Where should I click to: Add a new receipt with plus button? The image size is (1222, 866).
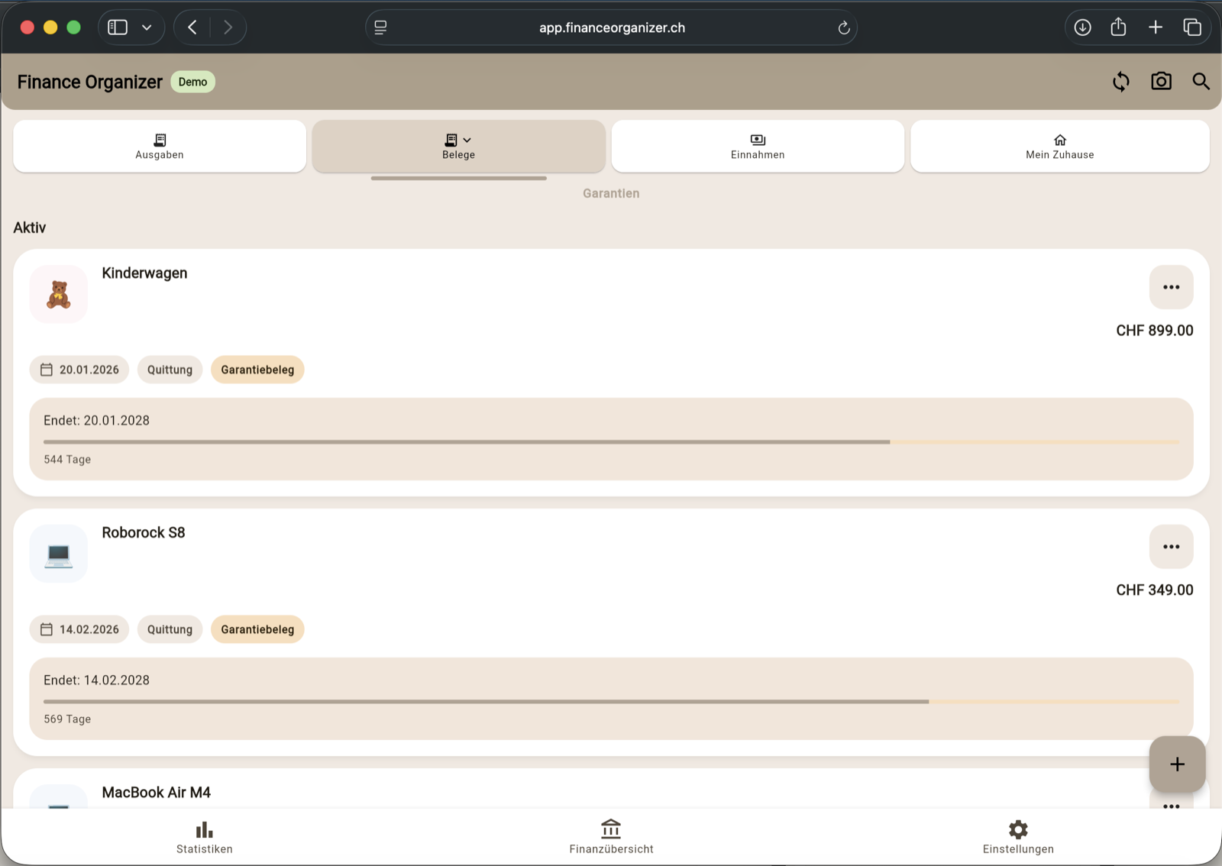(1177, 764)
